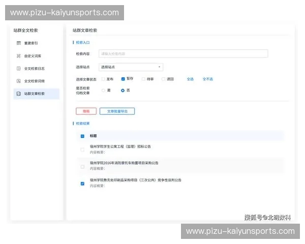Uncheck the 暂存 article status checkbox

coord(123,79)
